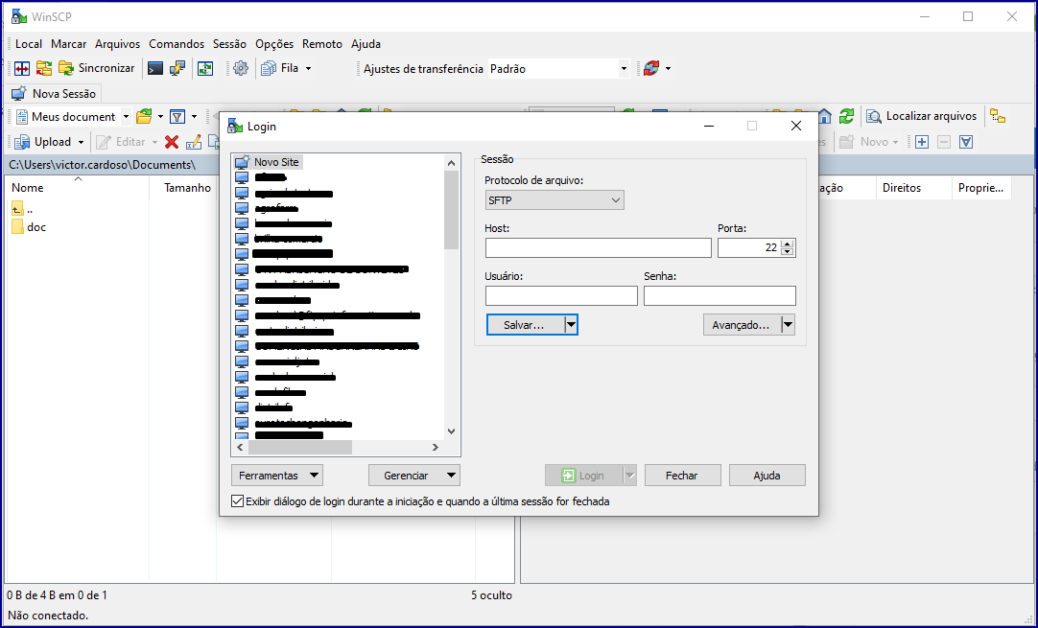Click the remote directory tree icon
The image size is (1038, 628).
[998, 116]
